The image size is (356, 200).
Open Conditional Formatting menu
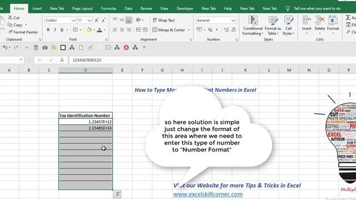coord(253,26)
